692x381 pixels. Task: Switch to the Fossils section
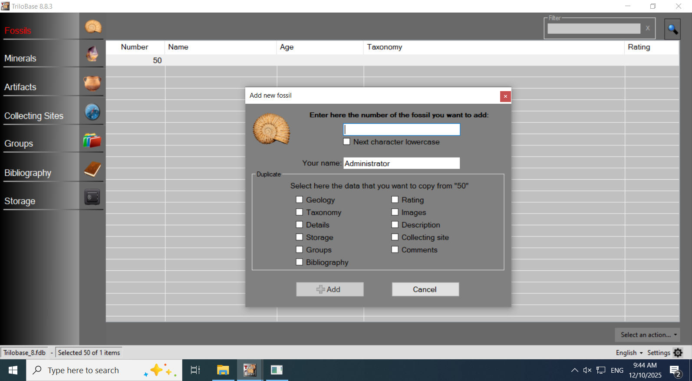pos(18,31)
